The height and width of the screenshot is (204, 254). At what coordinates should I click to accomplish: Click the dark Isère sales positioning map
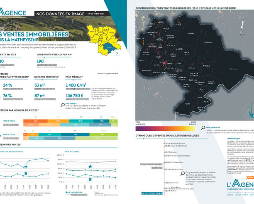195,65
